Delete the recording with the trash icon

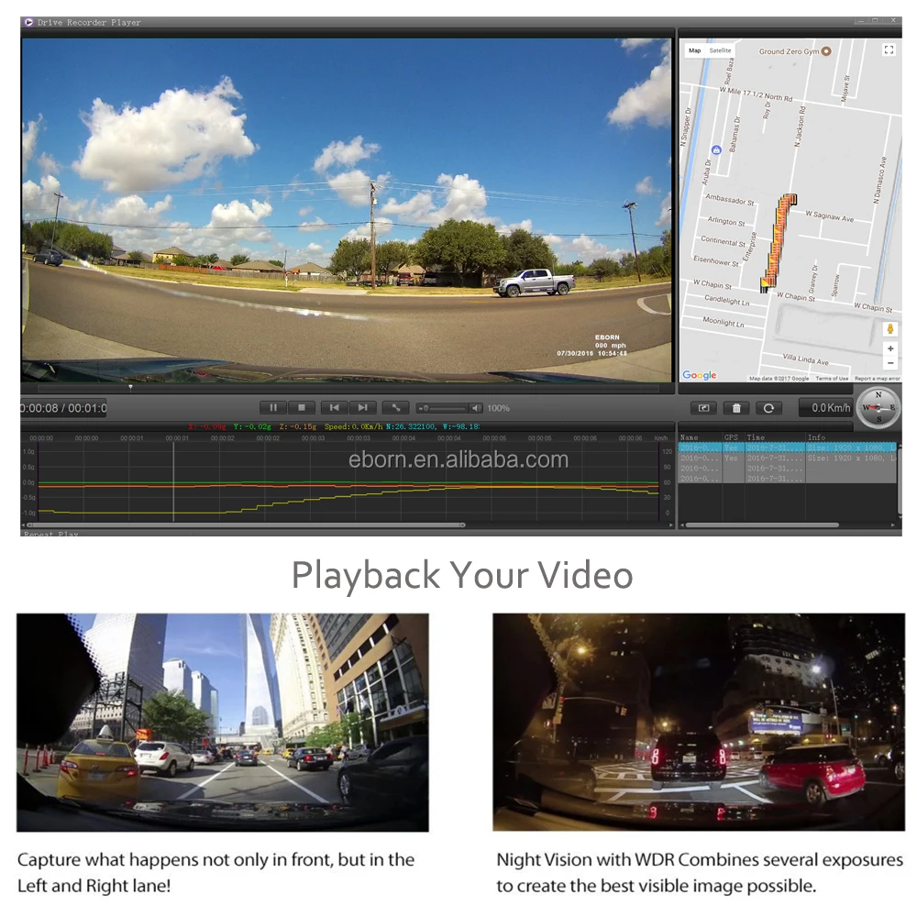(735, 408)
